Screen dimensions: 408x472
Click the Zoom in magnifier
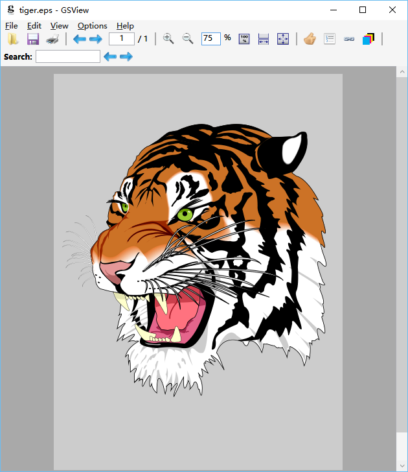point(168,39)
